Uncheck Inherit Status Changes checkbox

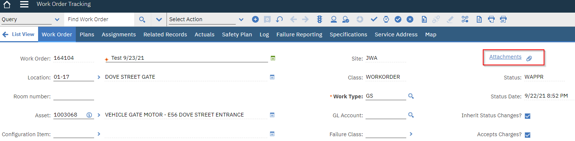click(528, 116)
